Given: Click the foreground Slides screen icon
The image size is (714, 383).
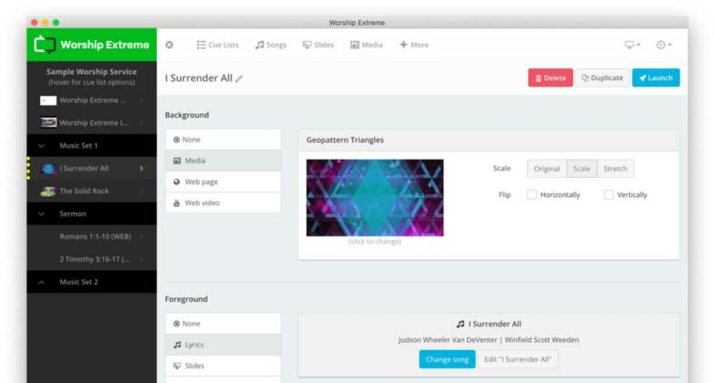Looking at the screenshot, I should coord(177,366).
